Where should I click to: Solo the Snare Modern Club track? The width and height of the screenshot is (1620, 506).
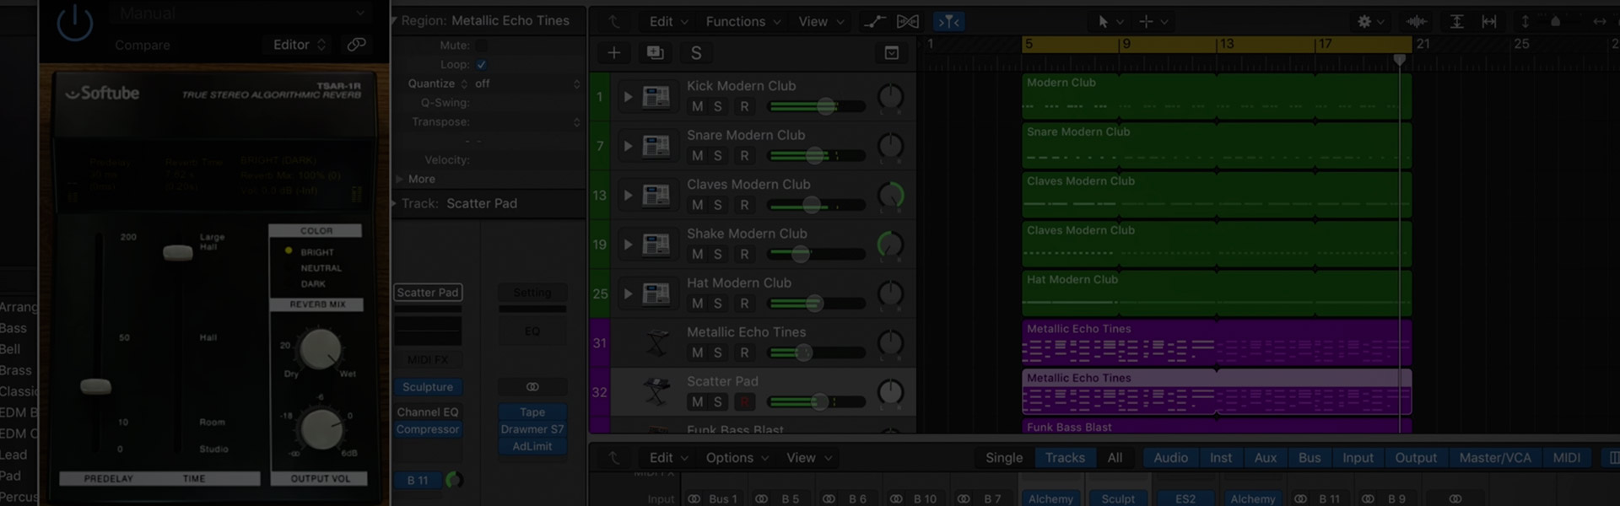[717, 156]
